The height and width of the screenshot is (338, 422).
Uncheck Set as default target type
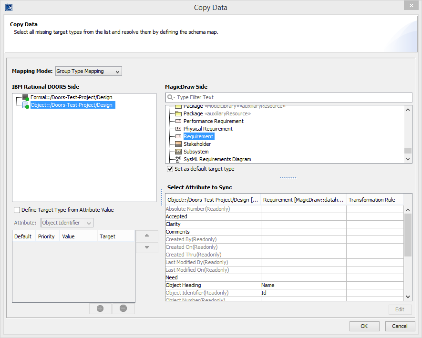point(170,169)
